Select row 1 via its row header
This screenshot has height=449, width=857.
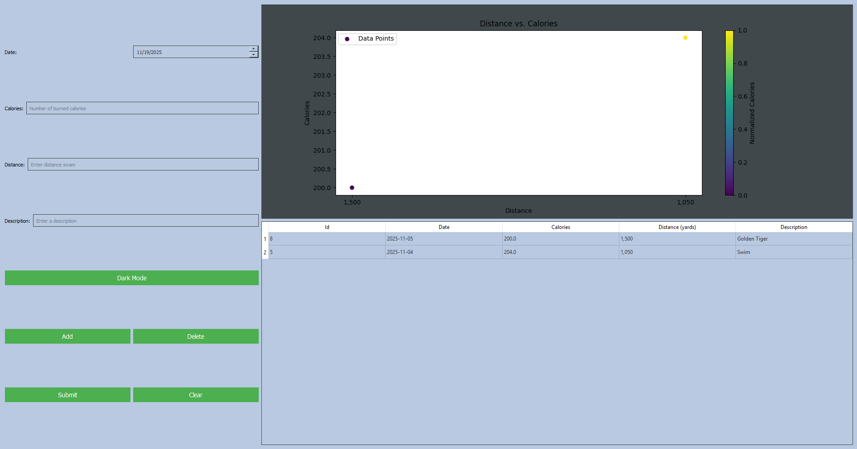pos(265,239)
